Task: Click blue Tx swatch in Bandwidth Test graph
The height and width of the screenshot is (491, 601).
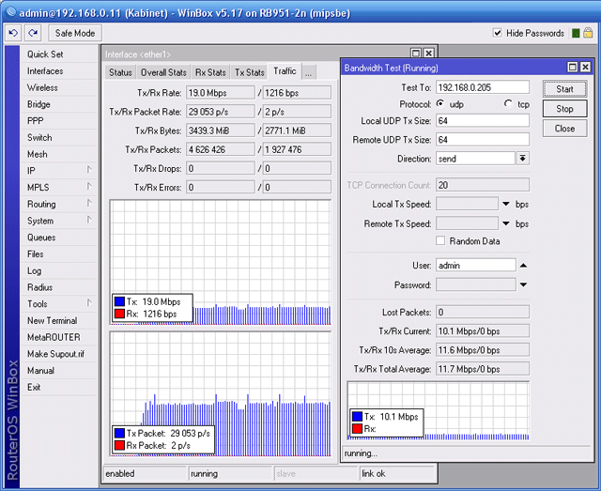Action: click(x=357, y=416)
